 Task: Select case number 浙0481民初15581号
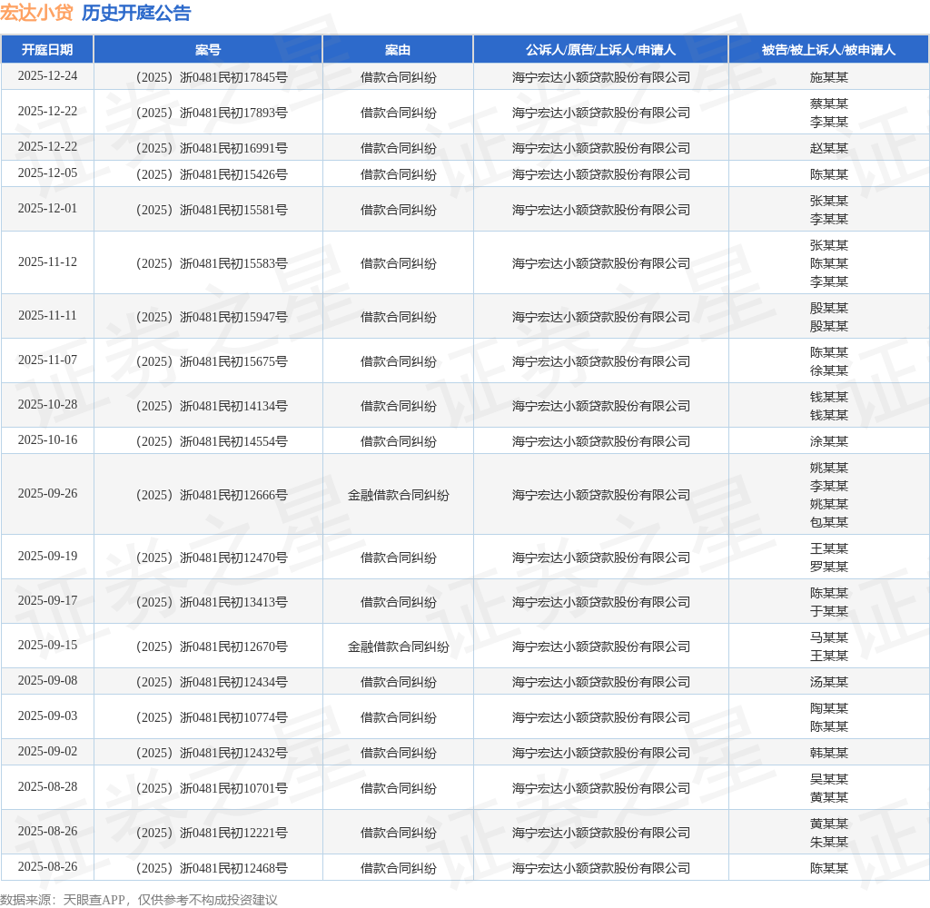pos(212,210)
